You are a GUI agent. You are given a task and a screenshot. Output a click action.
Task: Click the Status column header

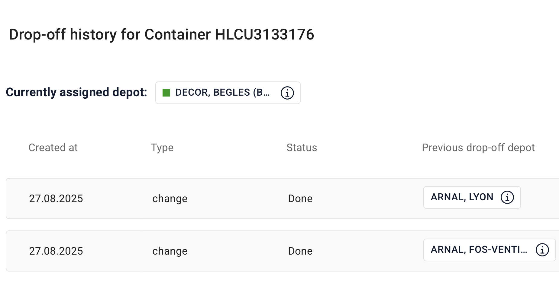coord(302,148)
